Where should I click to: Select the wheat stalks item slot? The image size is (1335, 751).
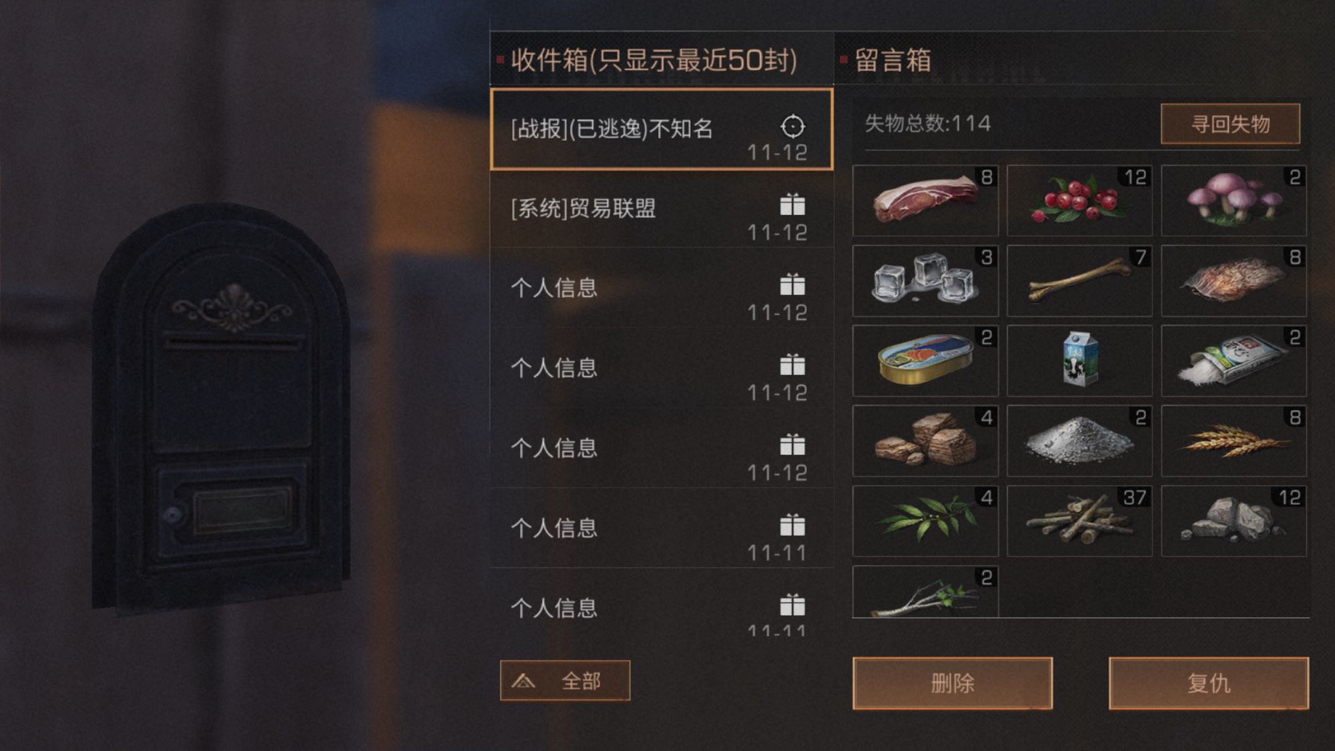click(1234, 441)
